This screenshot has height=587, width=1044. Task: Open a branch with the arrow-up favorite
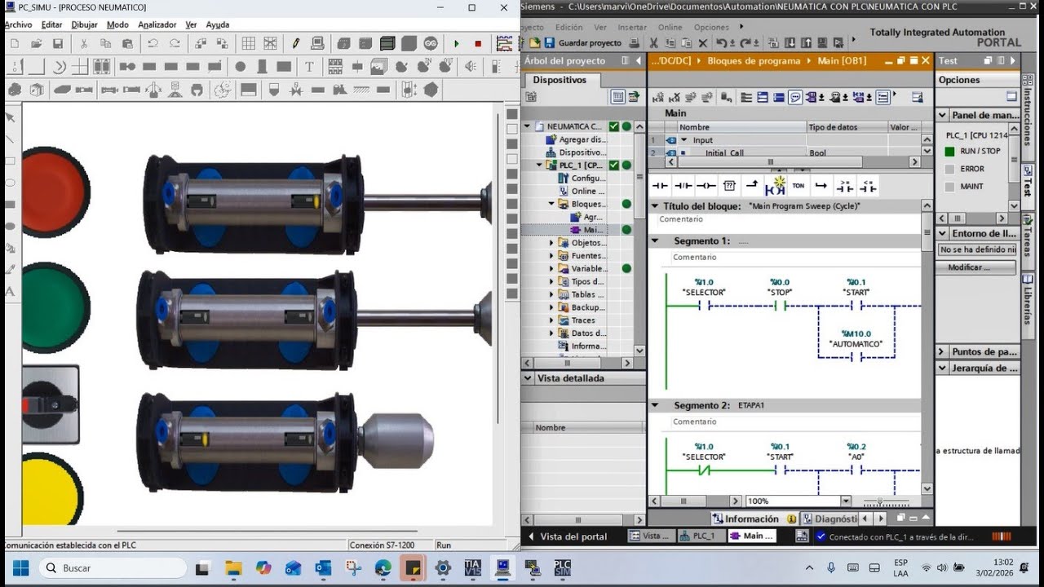pos(752,186)
